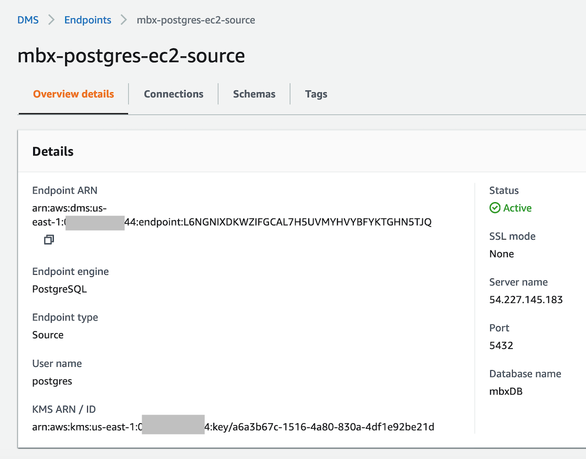Select the Source endpoint type value
The image size is (586, 459).
[48, 335]
